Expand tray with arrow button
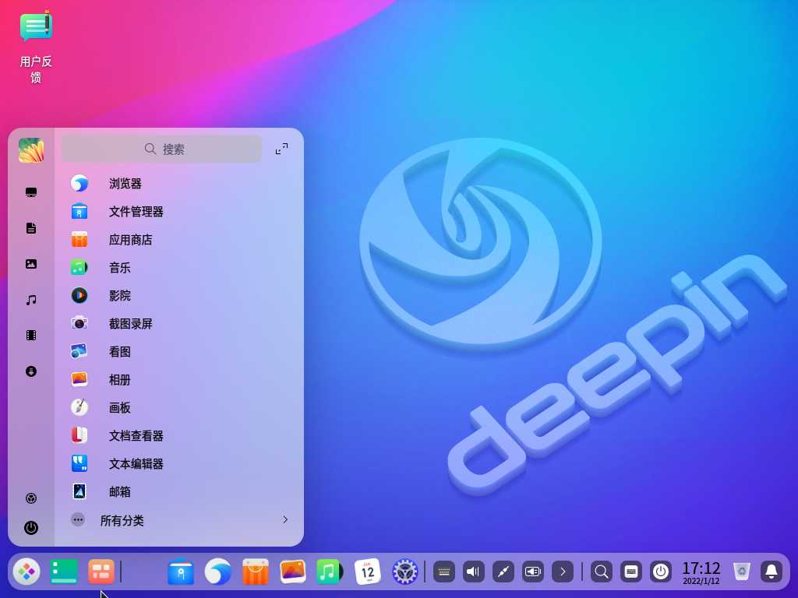This screenshot has height=598, width=798. click(563, 572)
